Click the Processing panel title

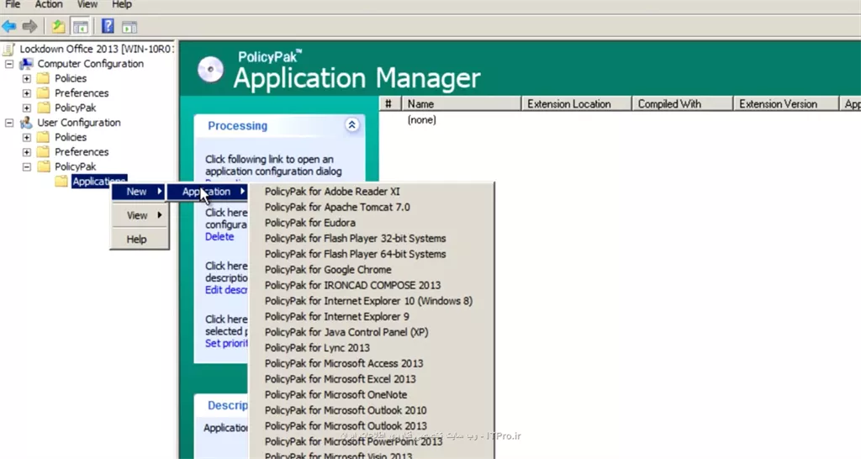(237, 126)
